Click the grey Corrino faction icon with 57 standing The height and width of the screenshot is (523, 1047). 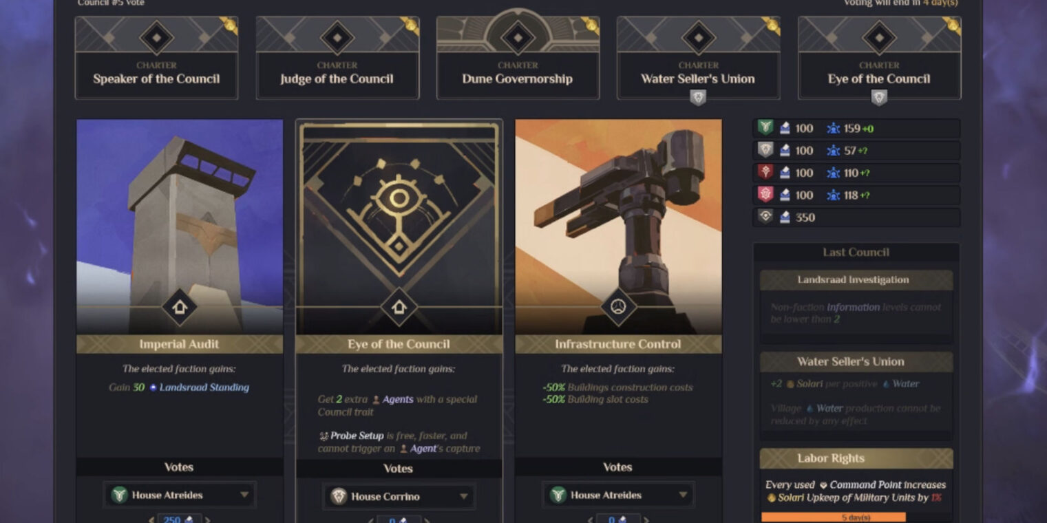click(765, 150)
